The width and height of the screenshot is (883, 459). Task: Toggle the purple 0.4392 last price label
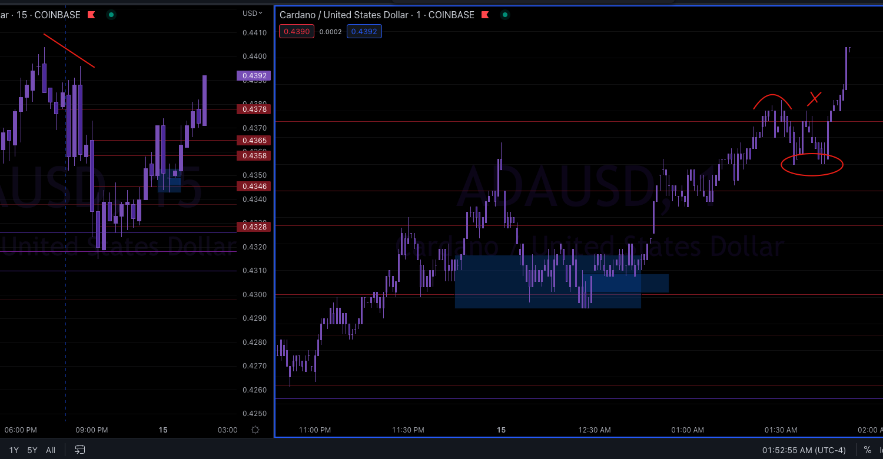point(253,76)
